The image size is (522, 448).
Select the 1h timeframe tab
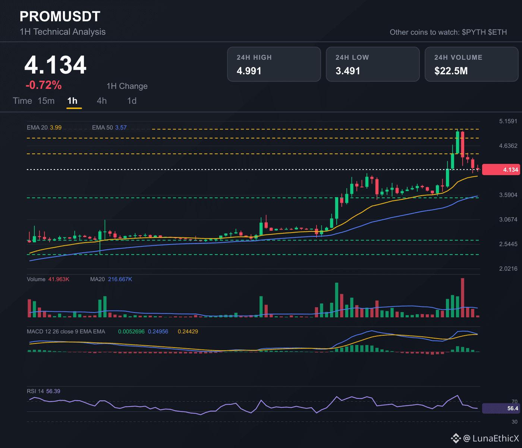click(72, 101)
